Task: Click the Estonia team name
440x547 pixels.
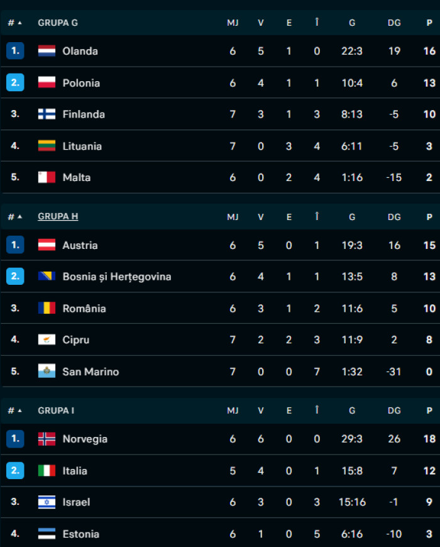Action: 81,534
